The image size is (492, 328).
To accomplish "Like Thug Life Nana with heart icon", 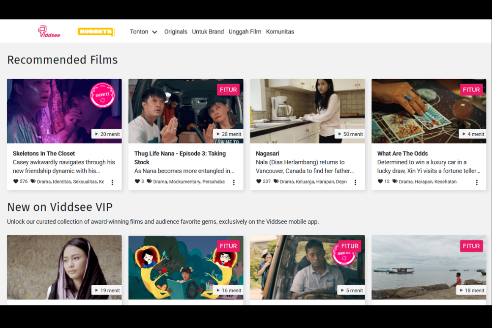I will (x=137, y=181).
